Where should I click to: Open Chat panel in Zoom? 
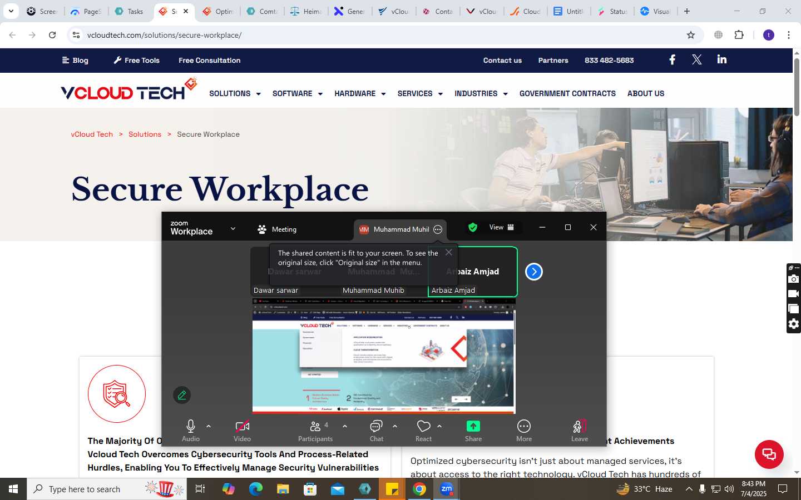pyautogui.click(x=377, y=430)
